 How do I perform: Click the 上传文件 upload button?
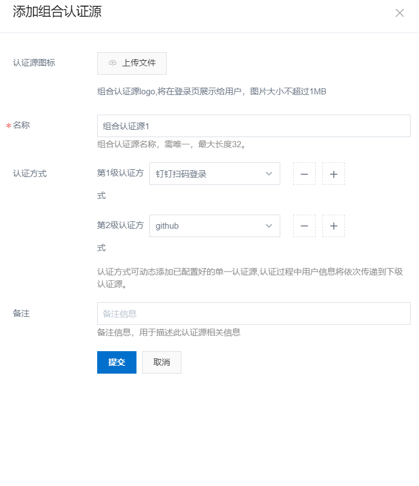[x=132, y=63]
